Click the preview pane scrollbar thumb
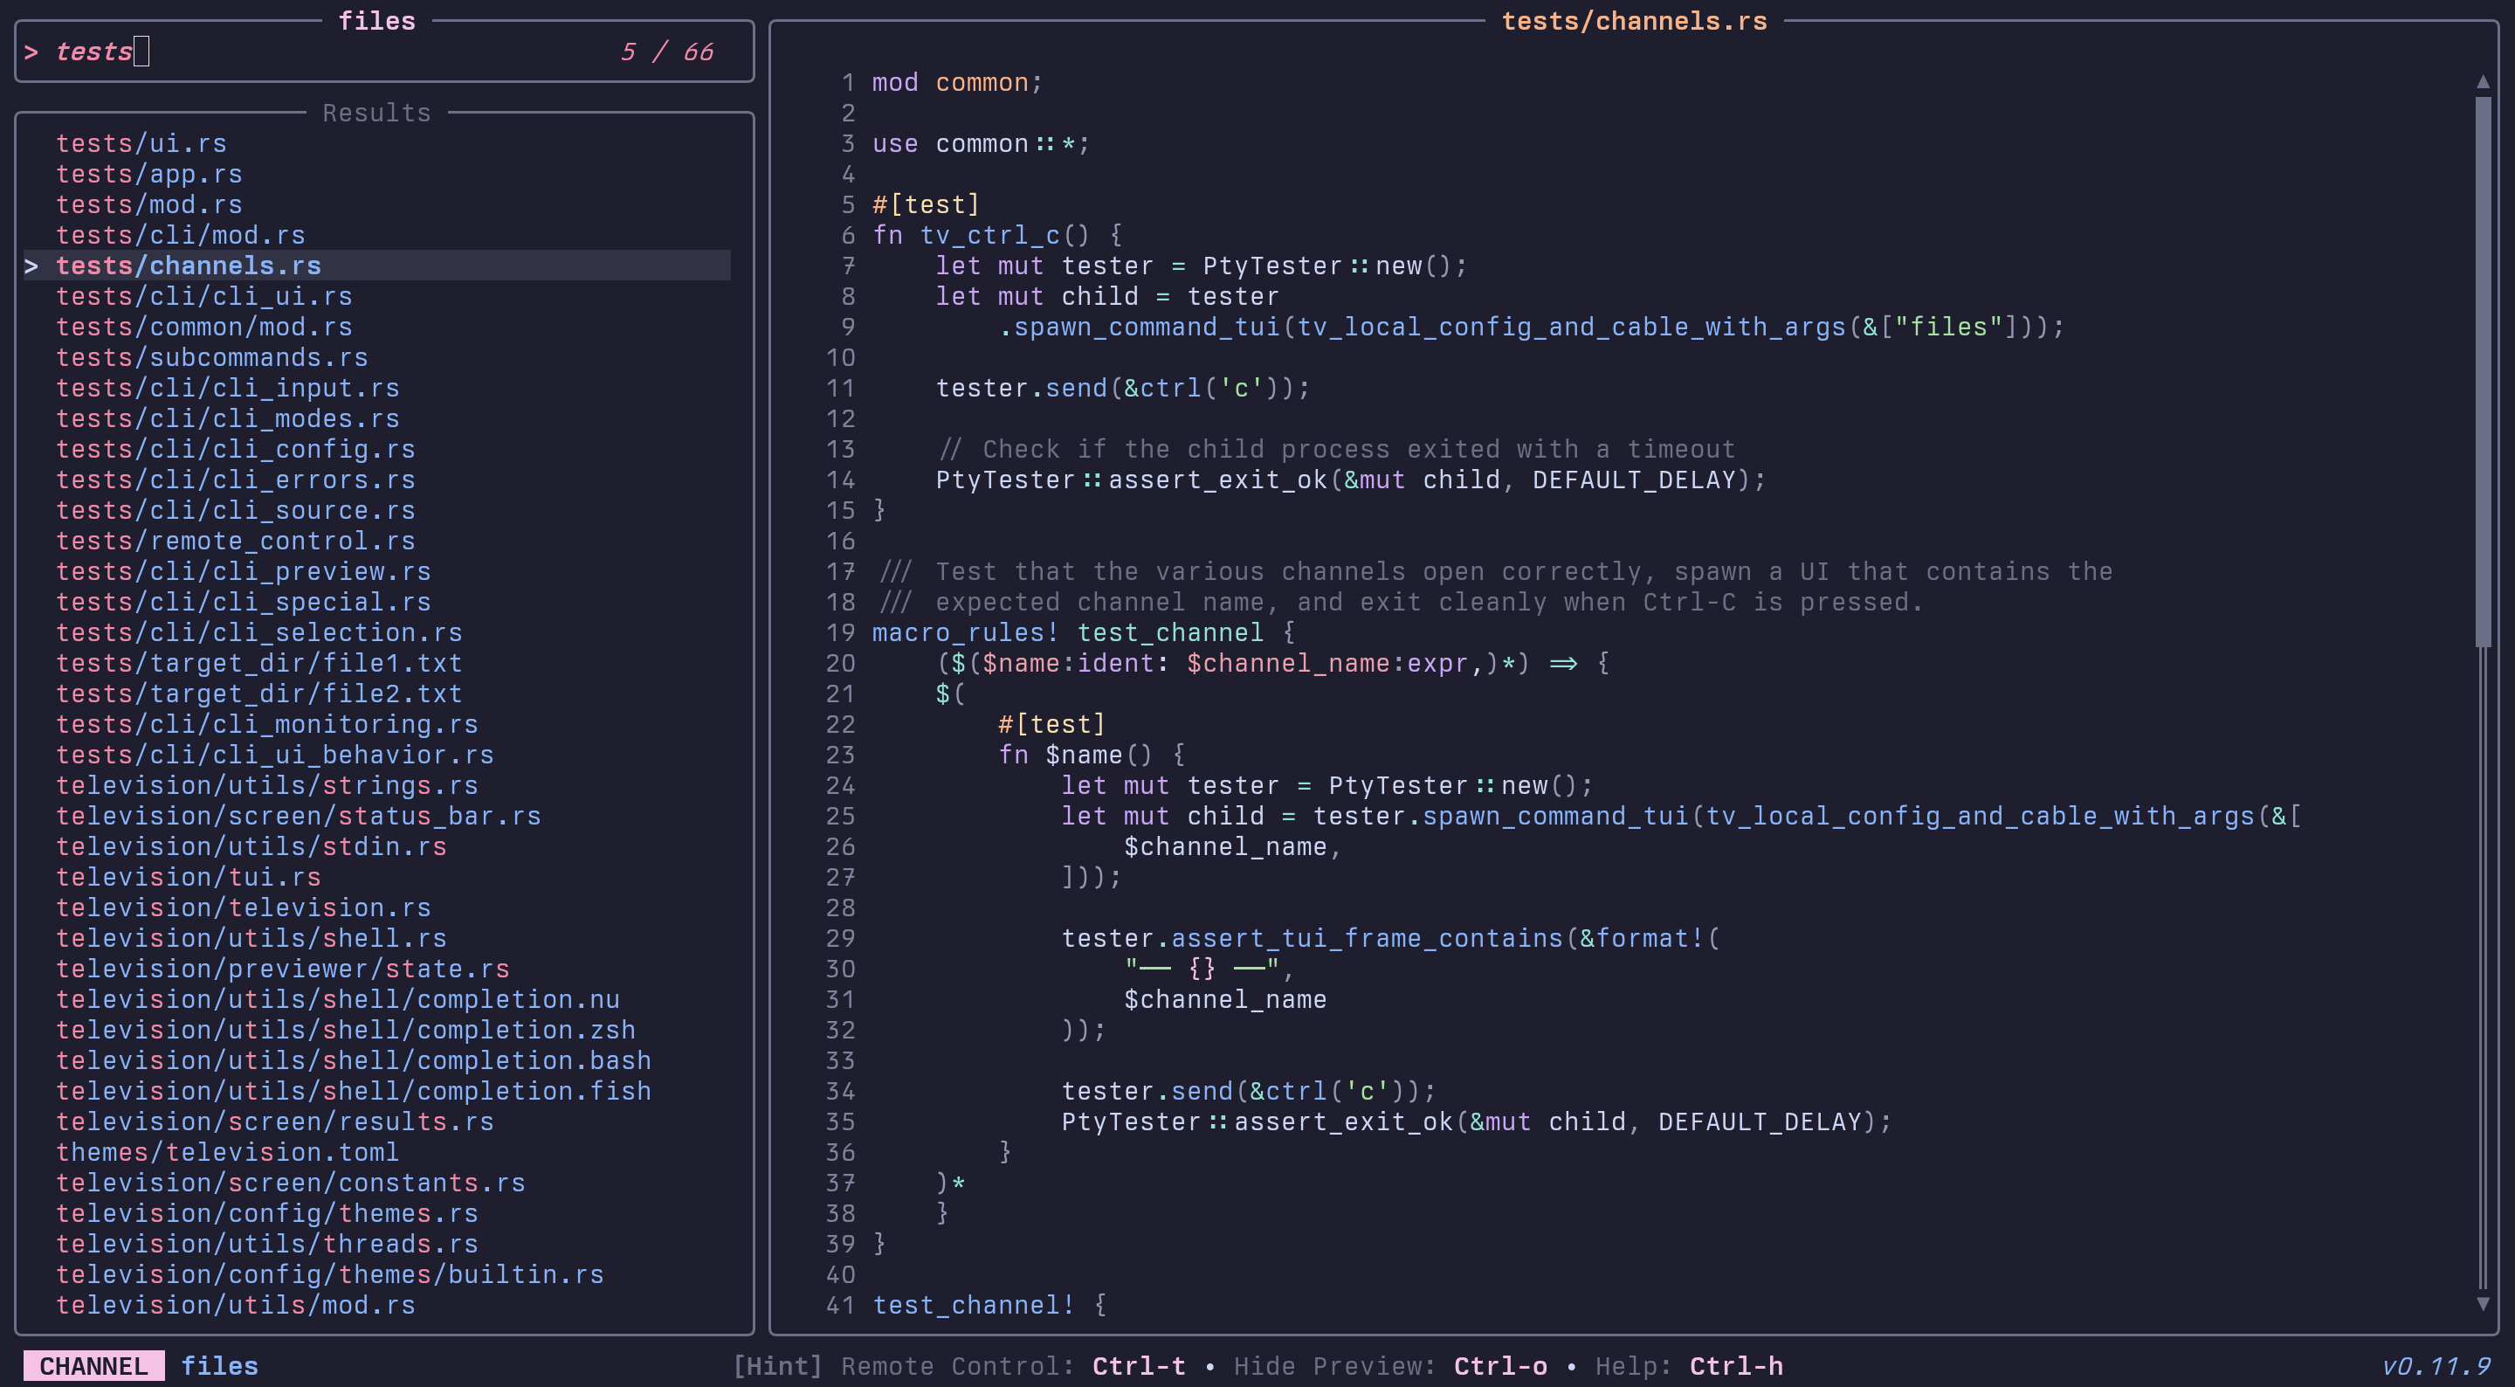This screenshot has height=1387, width=2515. [2483, 371]
